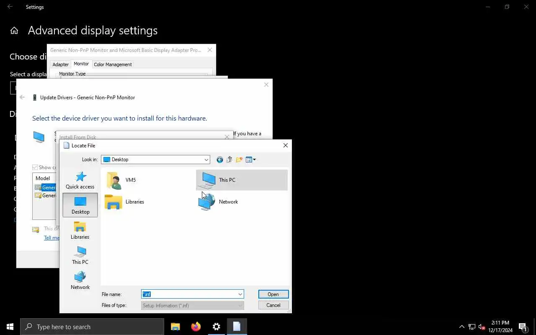Create new folder icon in Locate File
Viewport: 536px width, 335px height.
point(239,160)
